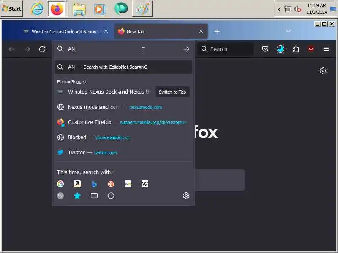Search this time with Bing

(94, 184)
